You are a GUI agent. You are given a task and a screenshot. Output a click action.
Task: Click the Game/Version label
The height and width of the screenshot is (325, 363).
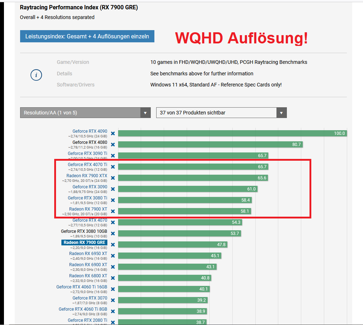pos(73,62)
